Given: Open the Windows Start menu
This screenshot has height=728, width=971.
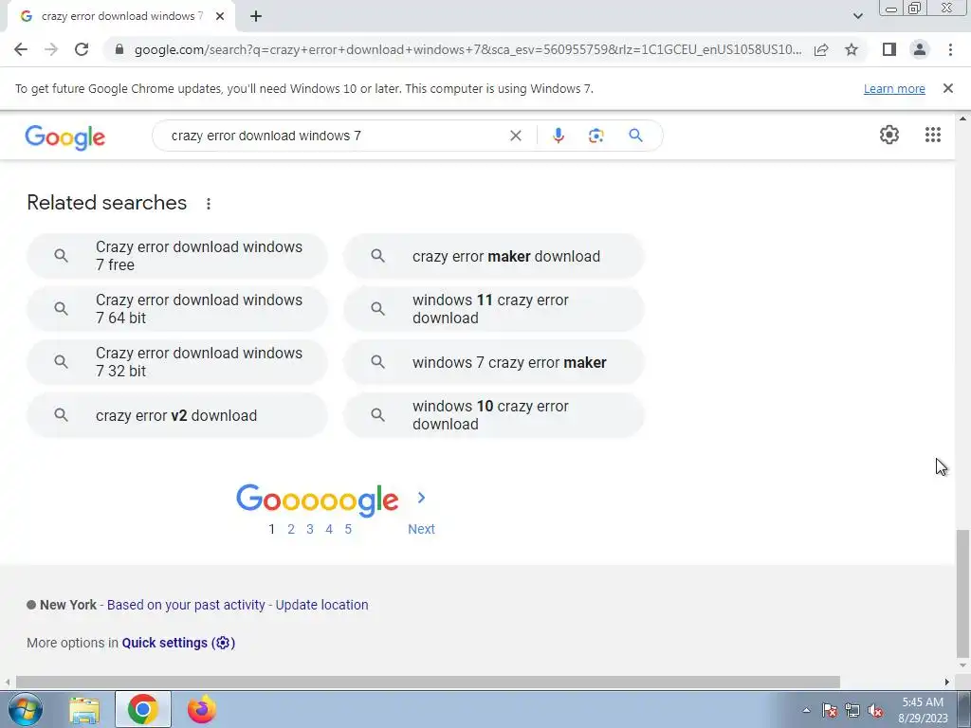Looking at the screenshot, I should (x=25, y=709).
